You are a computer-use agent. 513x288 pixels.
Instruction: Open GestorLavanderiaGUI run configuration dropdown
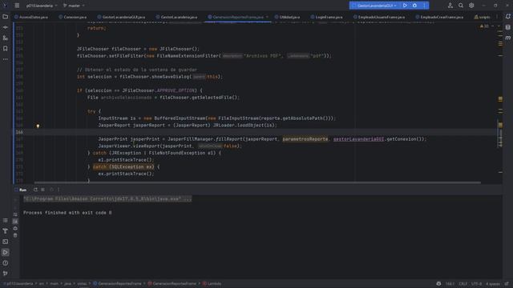tap(374, 6)
